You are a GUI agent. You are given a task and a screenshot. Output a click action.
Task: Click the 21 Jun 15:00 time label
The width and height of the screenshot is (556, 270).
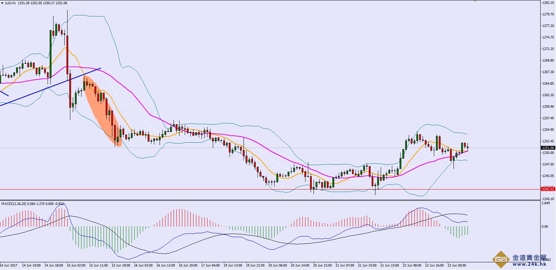click(x=367, y=265)
